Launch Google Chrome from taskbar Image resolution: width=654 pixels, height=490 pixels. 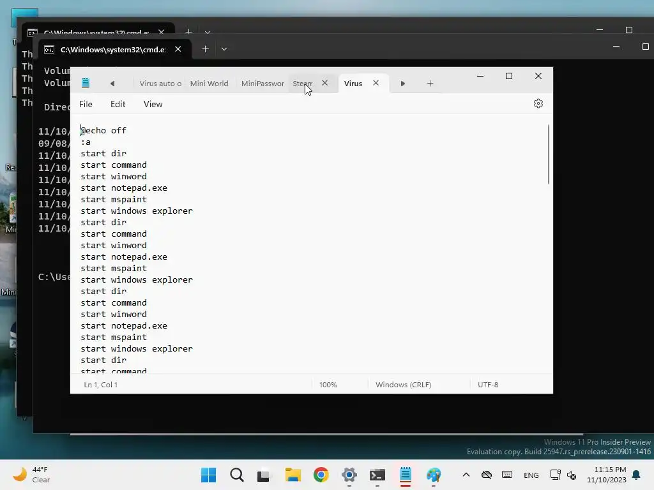click(321, 475)
